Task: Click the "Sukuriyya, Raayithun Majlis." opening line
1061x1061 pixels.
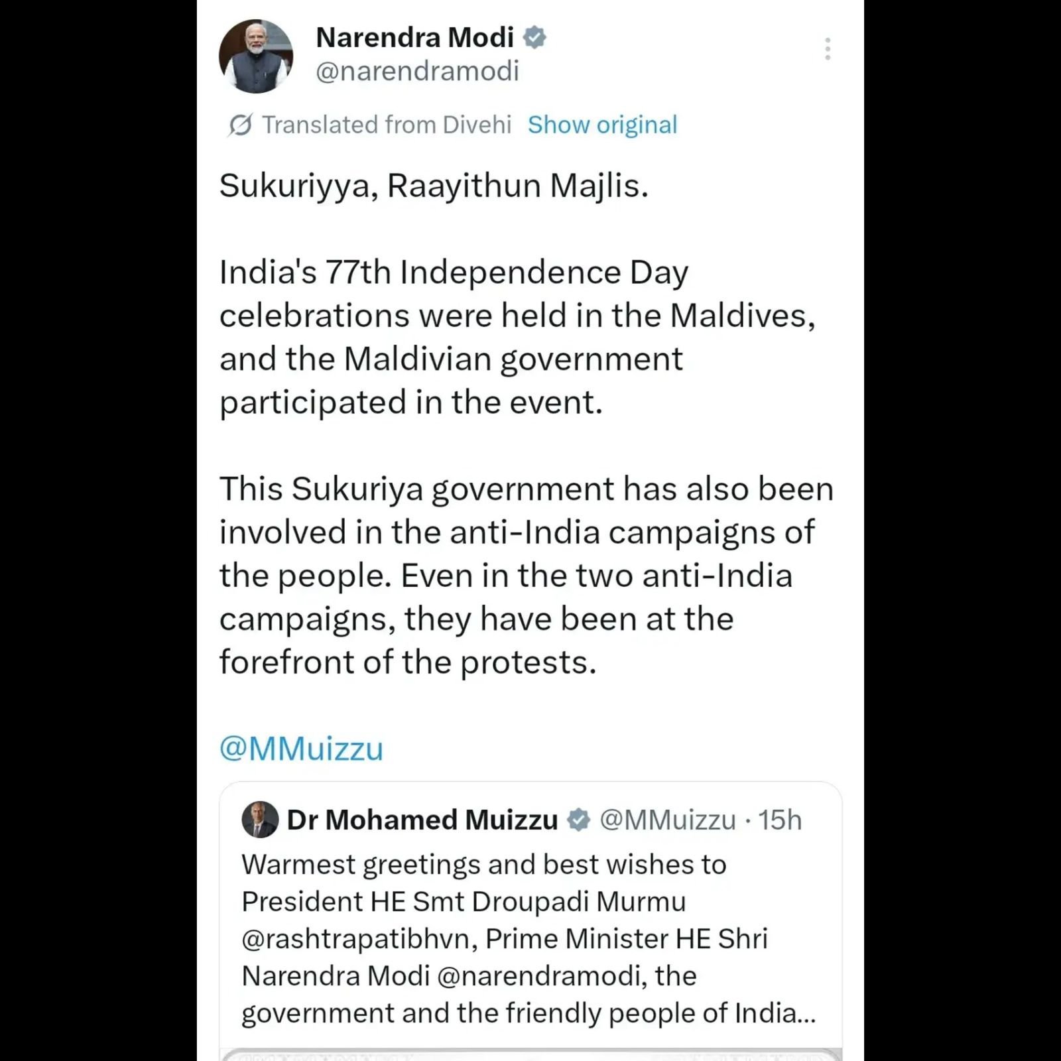Action: (x=434, y=185)
